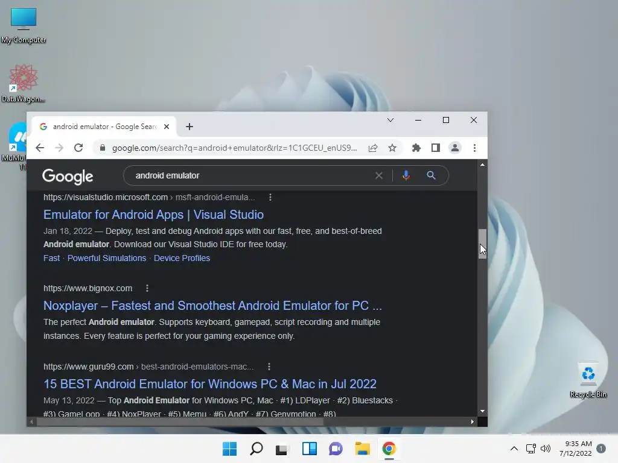Open network status tray icon

click(x=531, y=449)
